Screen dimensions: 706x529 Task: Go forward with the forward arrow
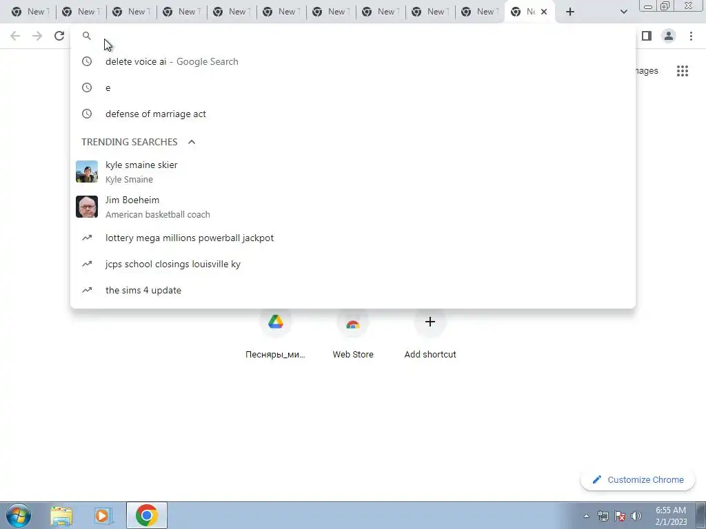tap(37, 36)
